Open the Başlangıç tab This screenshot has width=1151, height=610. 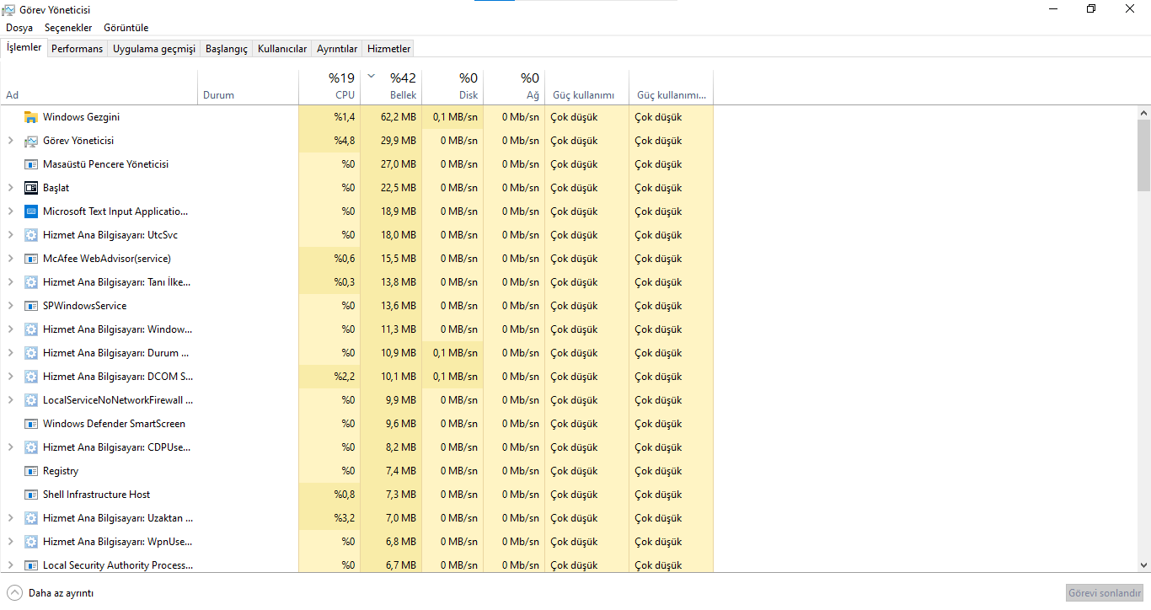point(227,49)
